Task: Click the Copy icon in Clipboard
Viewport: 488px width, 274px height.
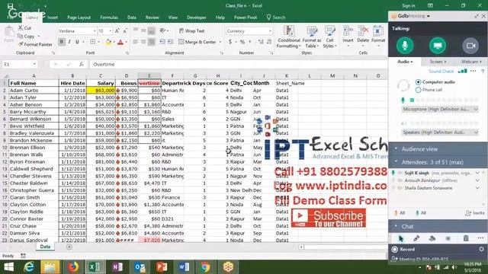Action: tap(21, 37)
